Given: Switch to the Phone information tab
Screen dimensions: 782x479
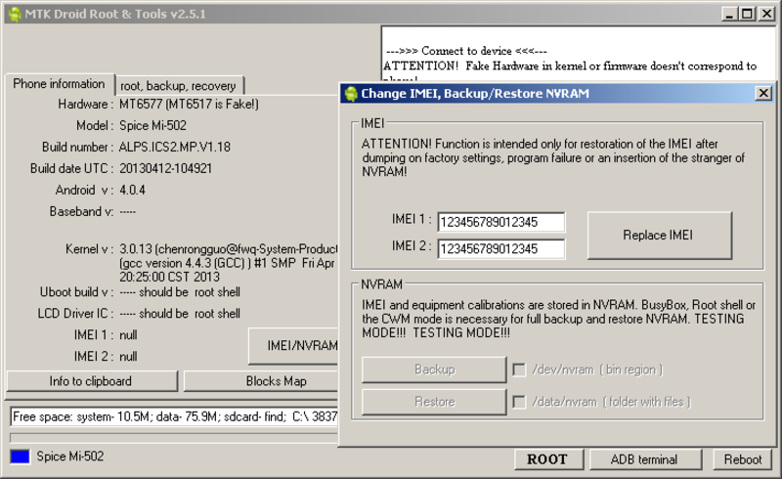Looking at the screenshot, I should pos(59,84).
